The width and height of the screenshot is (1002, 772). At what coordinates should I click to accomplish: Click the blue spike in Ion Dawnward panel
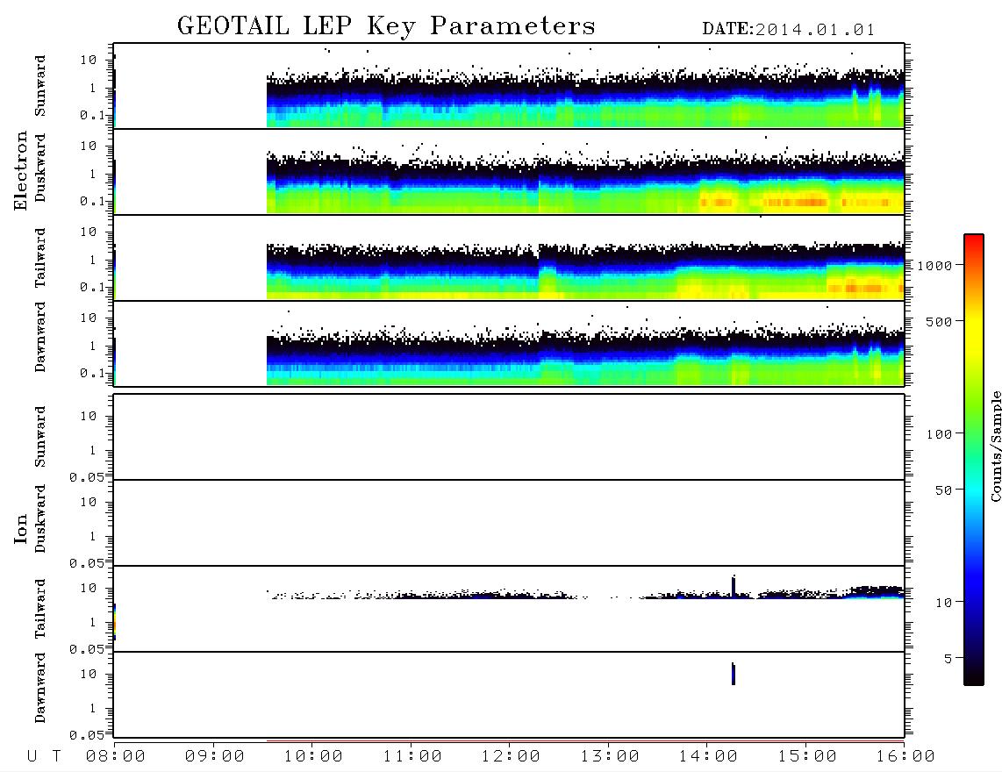[x=734, y=675]
